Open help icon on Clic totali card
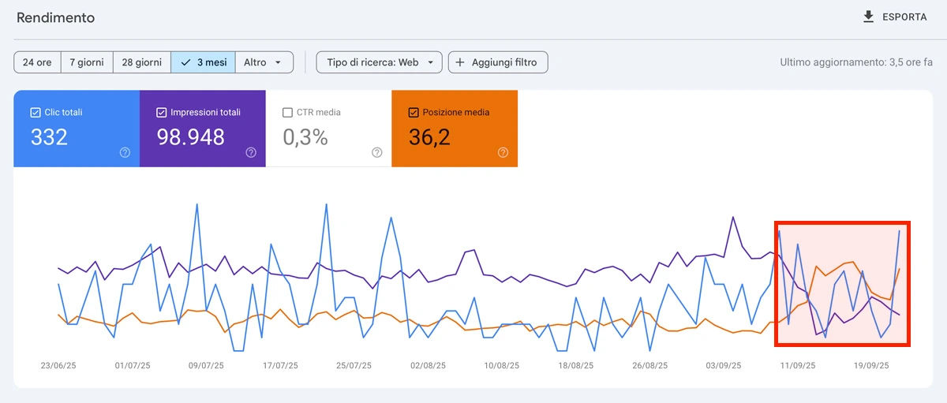Viewport: 947px width, 403px height. pyautogui.click(x=125, y=153)
